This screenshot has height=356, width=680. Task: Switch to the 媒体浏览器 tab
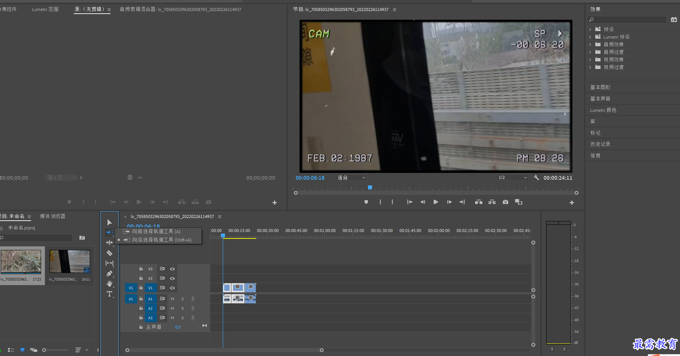click(52, 216)
